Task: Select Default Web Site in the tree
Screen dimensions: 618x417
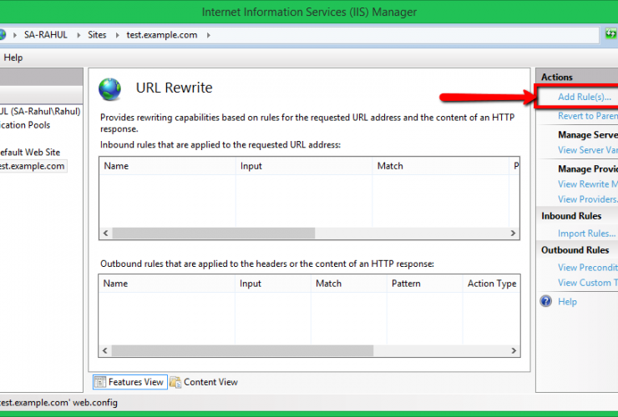Action: click(30, 152)
